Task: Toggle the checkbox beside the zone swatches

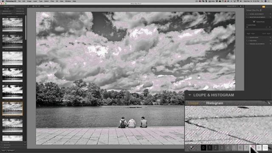Action: [x=192, y=147]
